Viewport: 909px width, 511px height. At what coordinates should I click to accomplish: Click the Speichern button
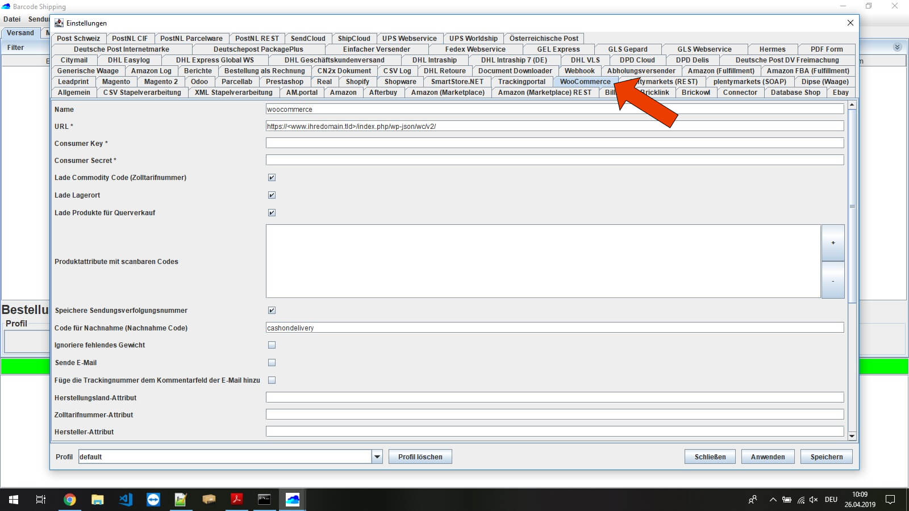tap(827, 456)
